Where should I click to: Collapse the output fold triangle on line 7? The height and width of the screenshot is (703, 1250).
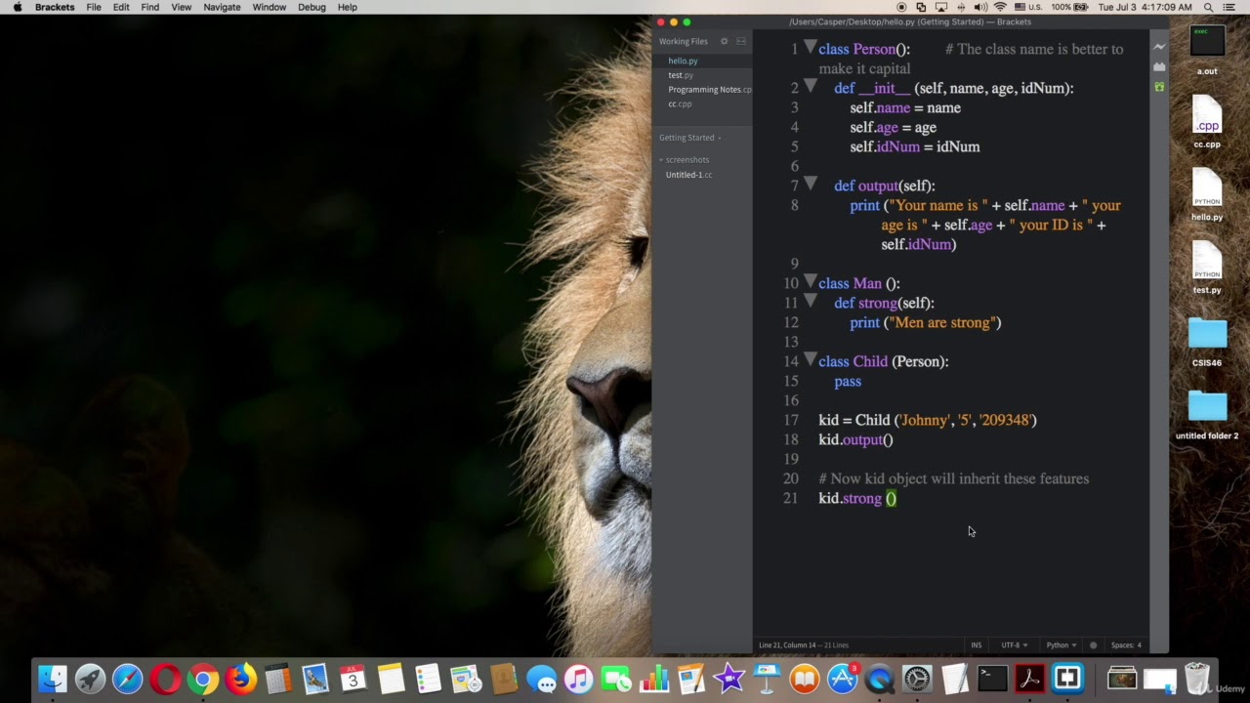[x=810, y=184]
